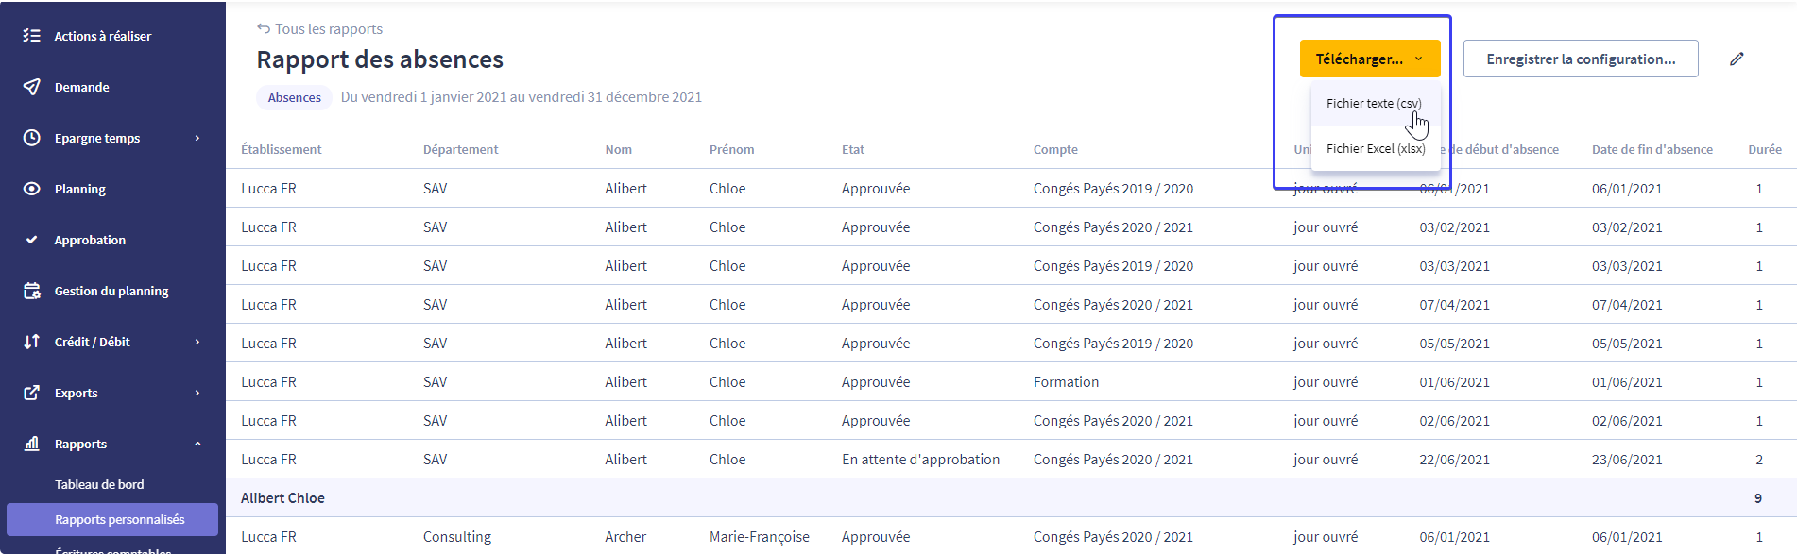This screenshot has height=554, width=1797.
Task: Click the Etat column header
Action: click(853, 149)
